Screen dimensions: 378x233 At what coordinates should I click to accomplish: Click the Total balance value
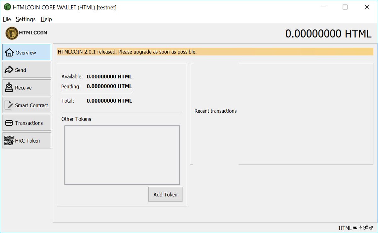(109, 101)
